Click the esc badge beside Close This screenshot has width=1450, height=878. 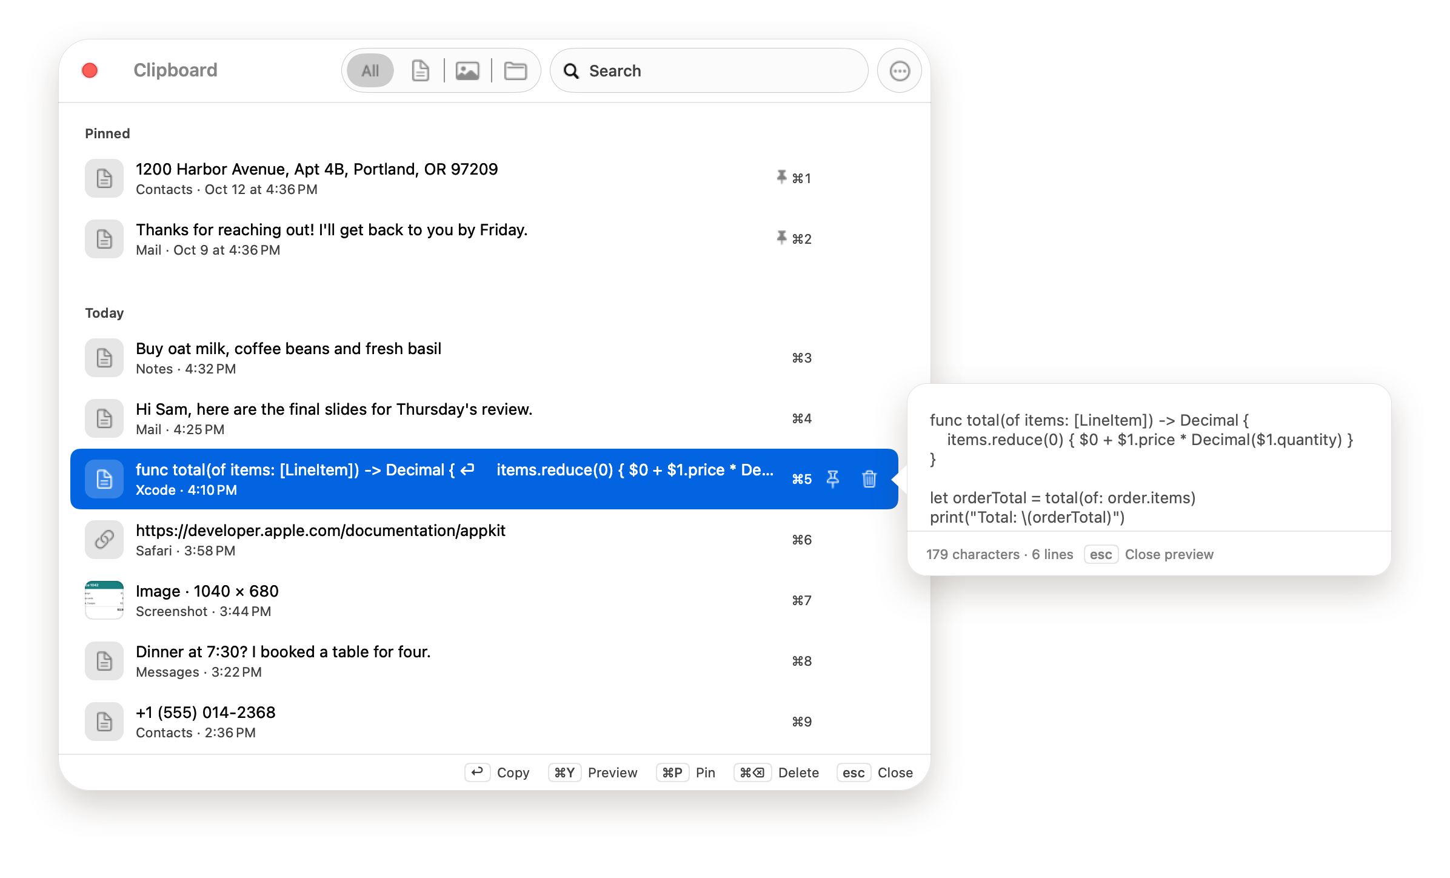point(854,772)
